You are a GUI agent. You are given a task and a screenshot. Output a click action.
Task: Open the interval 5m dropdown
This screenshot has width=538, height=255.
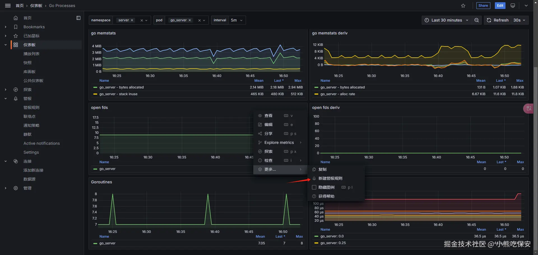(237, 20)
